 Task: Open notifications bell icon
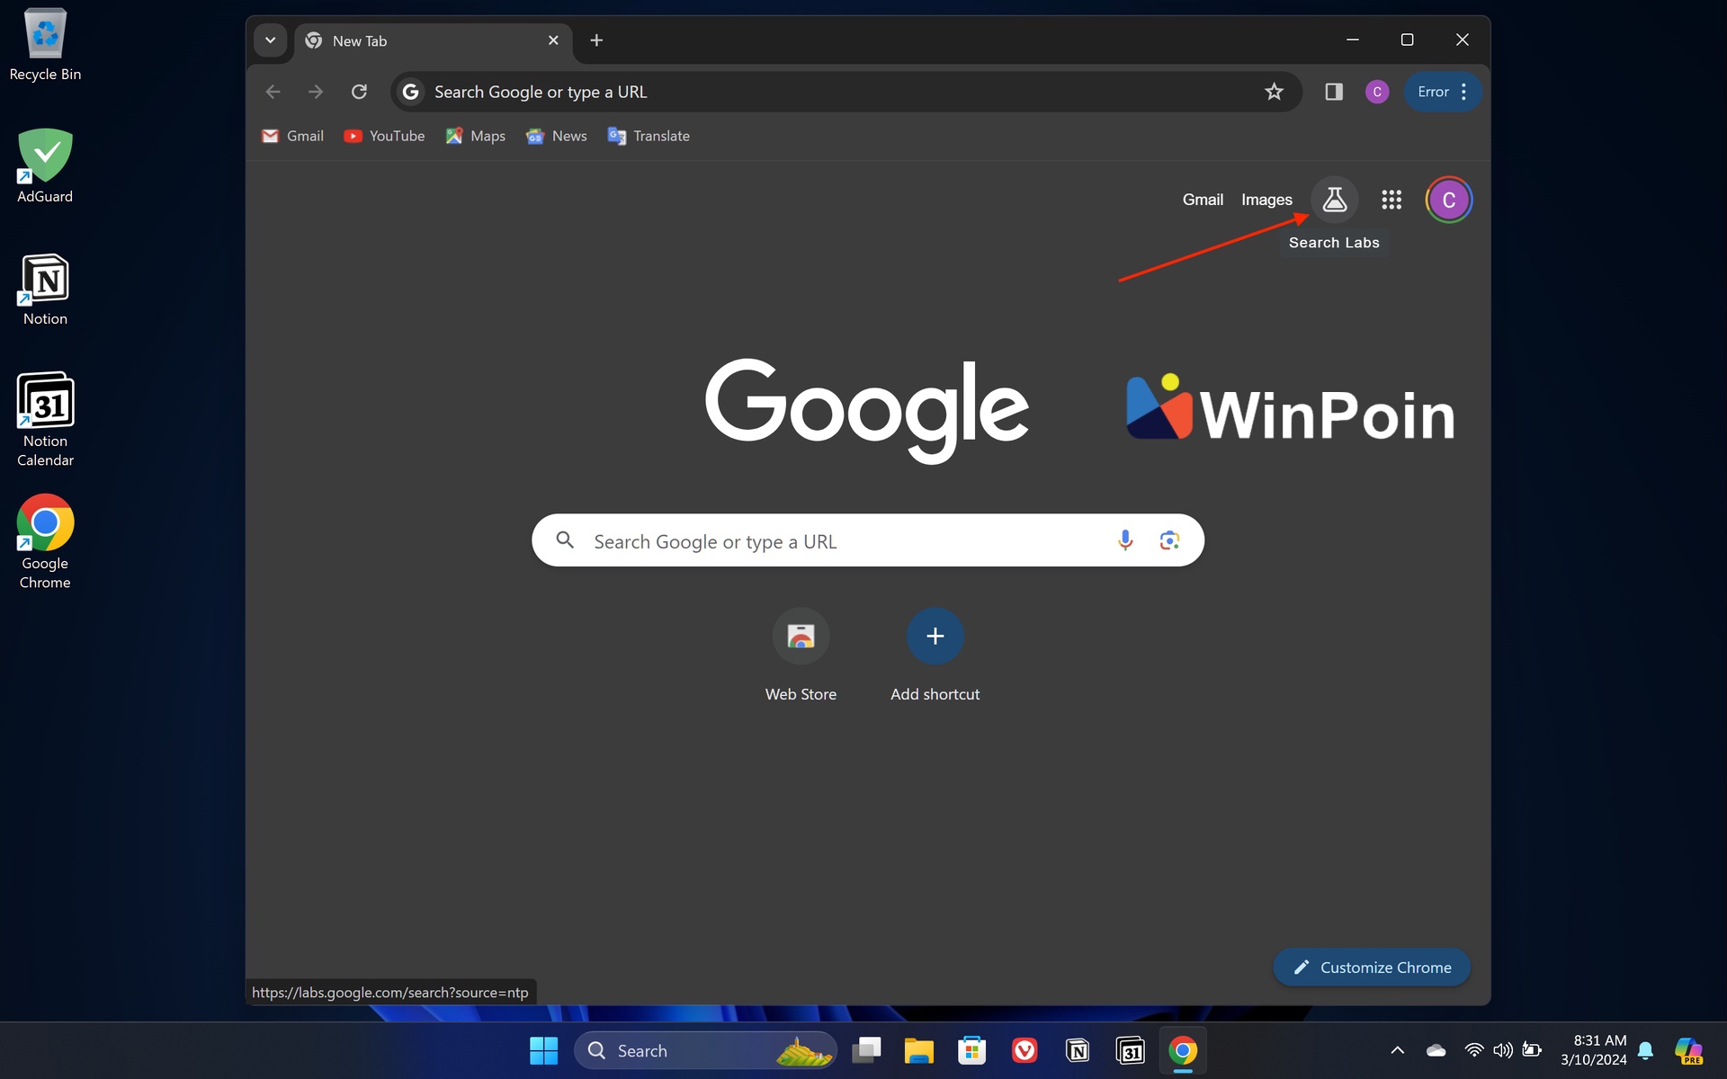tap(1645, 1050)
